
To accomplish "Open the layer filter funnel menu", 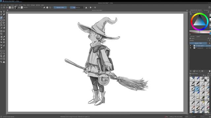I will [x=210, y=40].
